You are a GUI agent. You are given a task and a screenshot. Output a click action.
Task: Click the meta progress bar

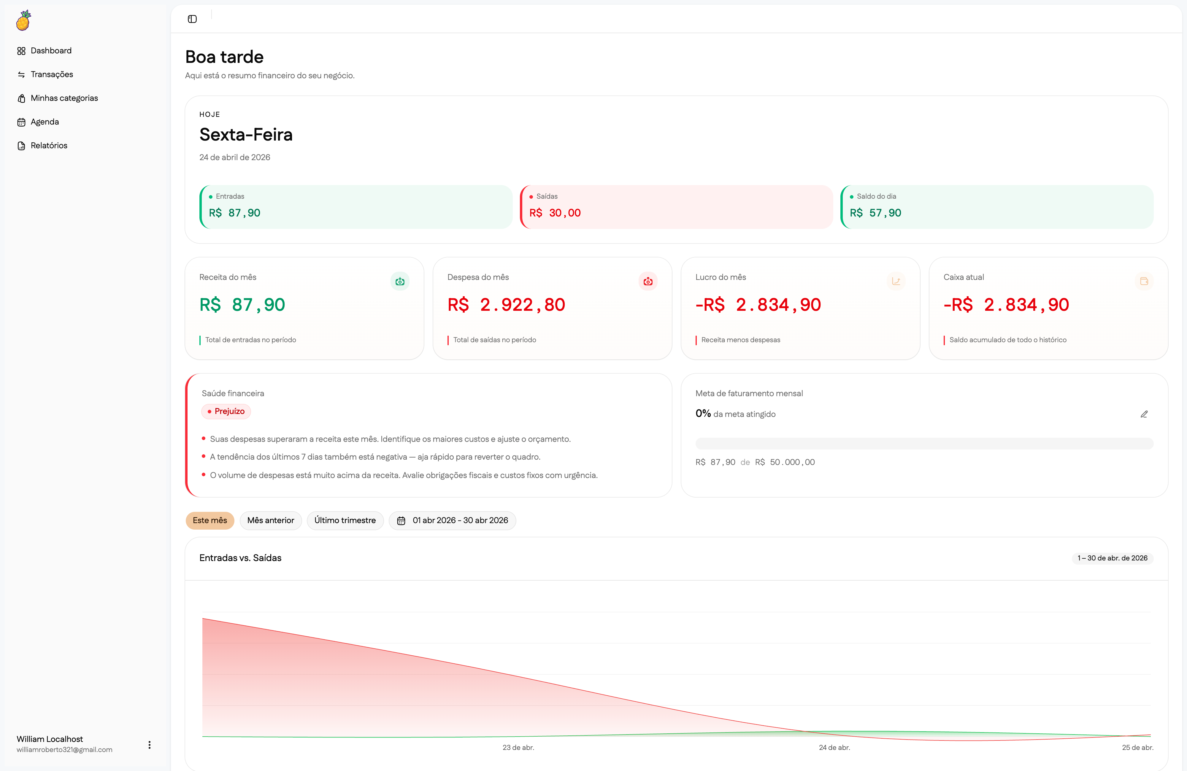pos(924,444)
